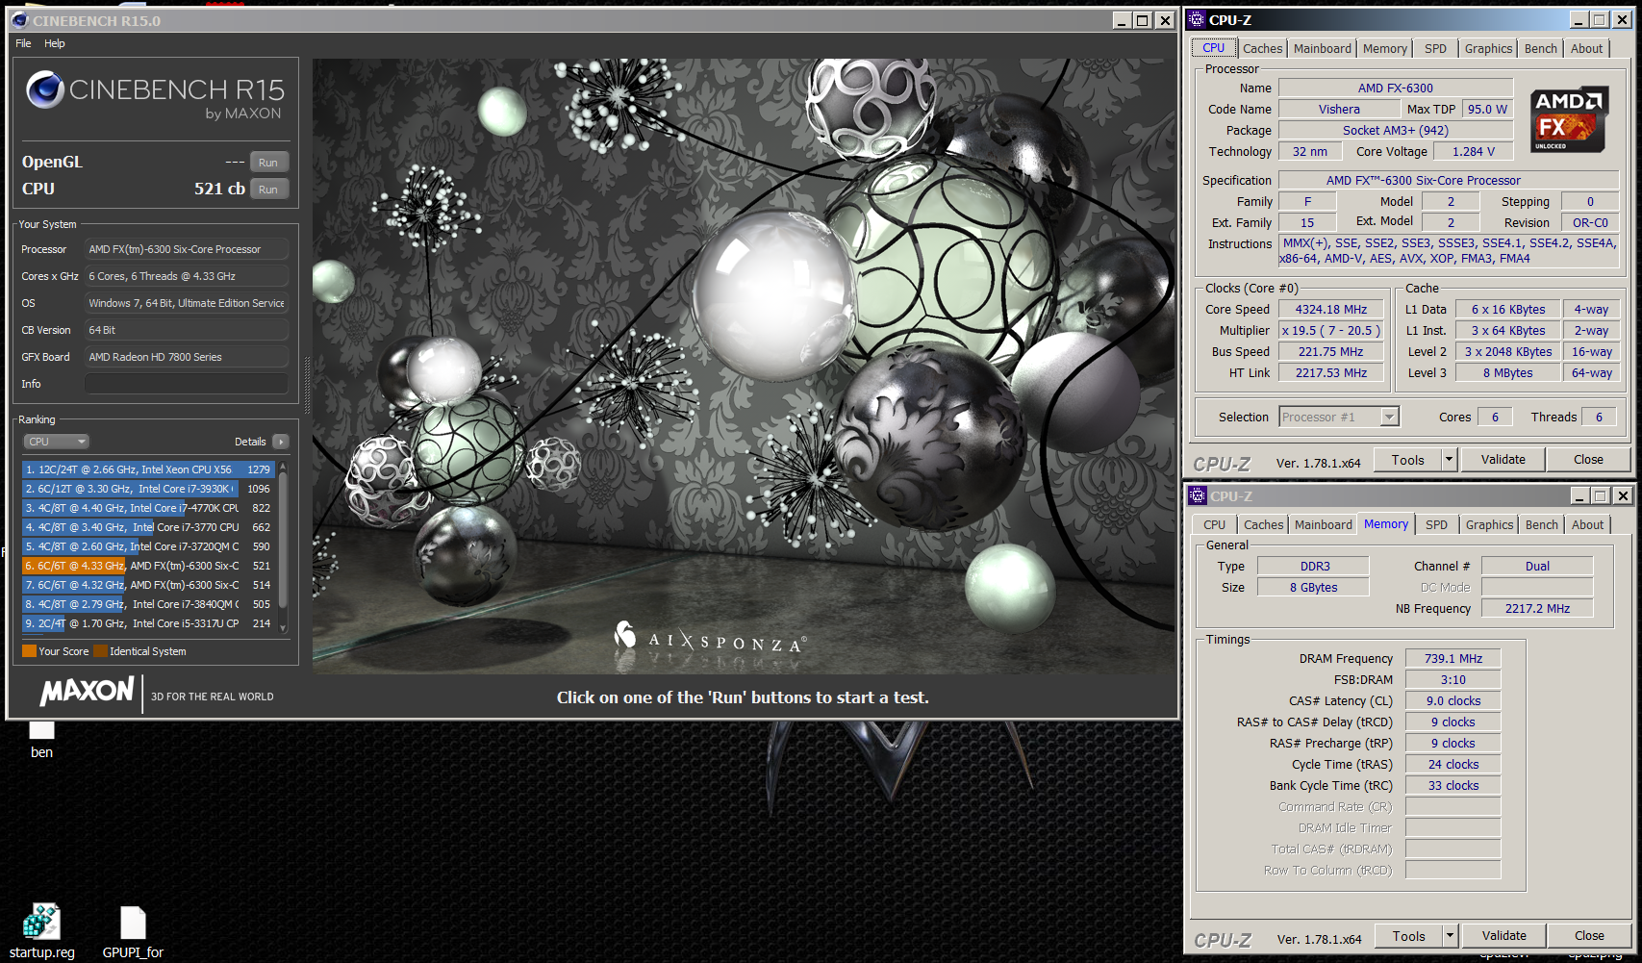The width and height of the screenshot is (1642, 963).
Task: Click the DRAM Frequency value 739.1 MHz
Action: 1453,658
